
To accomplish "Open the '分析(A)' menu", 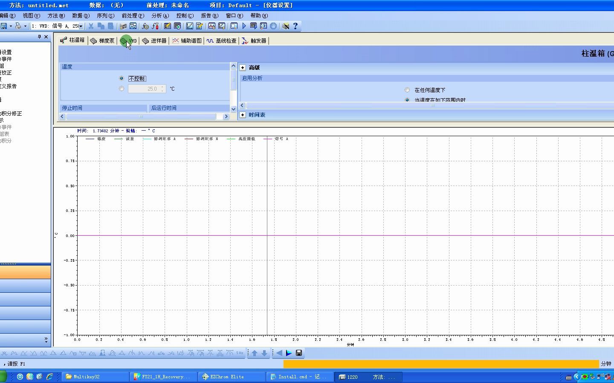I will pos(160,16).
